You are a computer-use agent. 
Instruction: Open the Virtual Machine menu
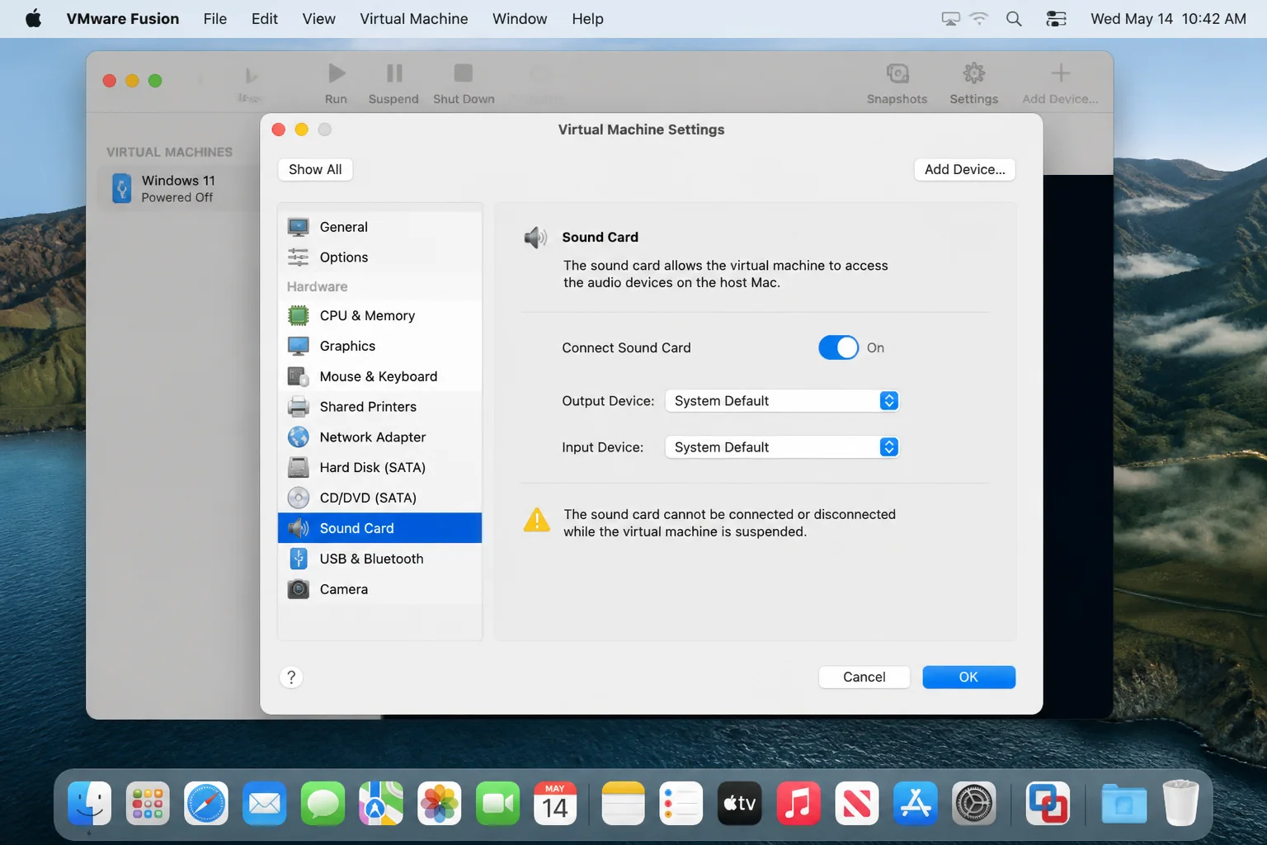point(413,19)
